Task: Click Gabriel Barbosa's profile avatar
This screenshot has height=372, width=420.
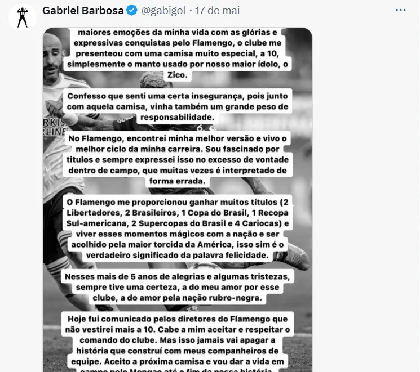Action: (x=23, y=17)
